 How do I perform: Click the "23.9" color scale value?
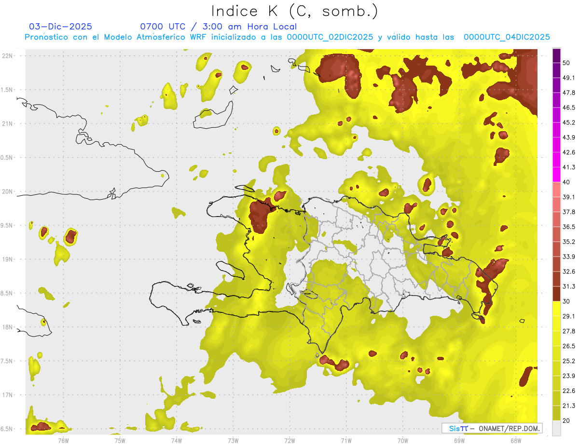click(569, 376)
